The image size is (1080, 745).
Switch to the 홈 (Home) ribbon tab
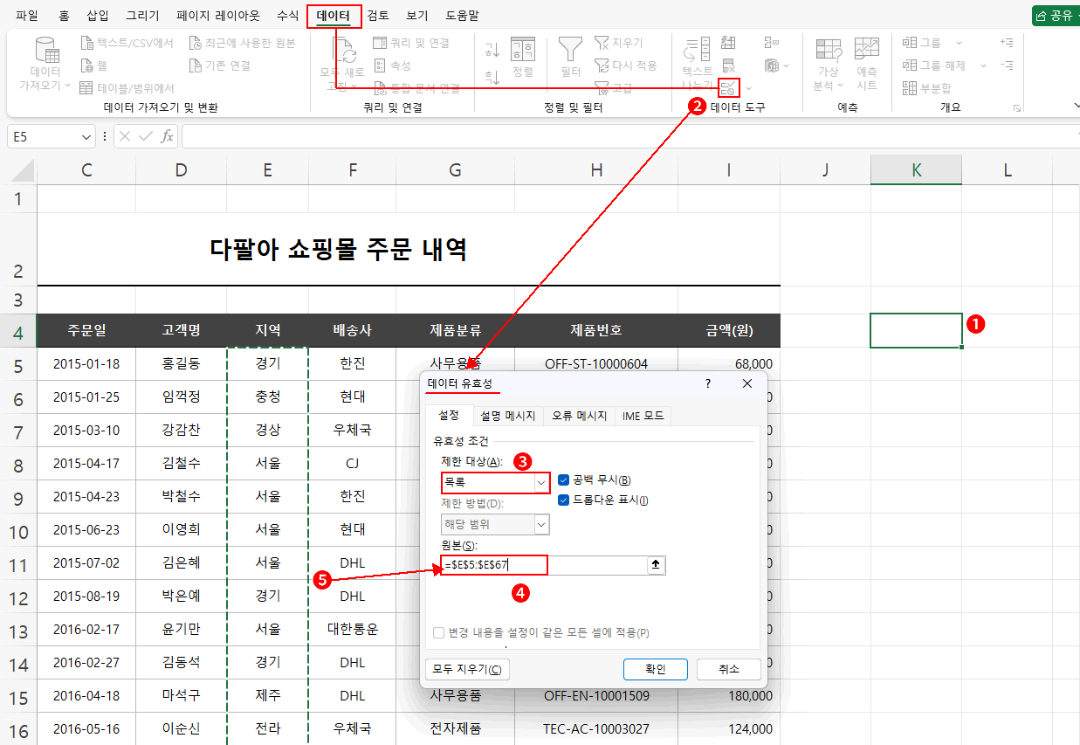64,16
